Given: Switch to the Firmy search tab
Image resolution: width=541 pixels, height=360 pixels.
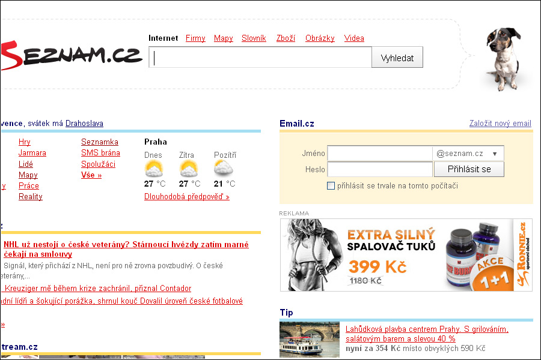Looking at the screenshot, I should pyautogui.click(x=195, y=38).
